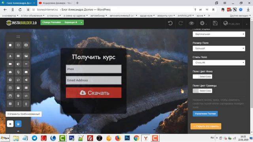This screenshot has height=142, width=253.
Task: Add the envelope opt-in form element
Action: pyautogui.click(x=26, y=72)
